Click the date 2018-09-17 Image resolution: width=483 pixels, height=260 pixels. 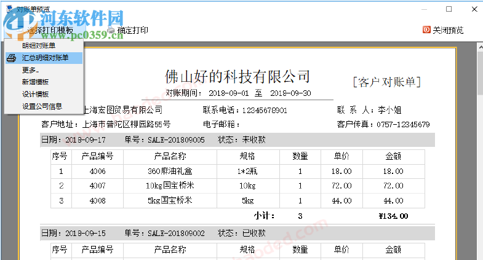(x=86, y=140)
